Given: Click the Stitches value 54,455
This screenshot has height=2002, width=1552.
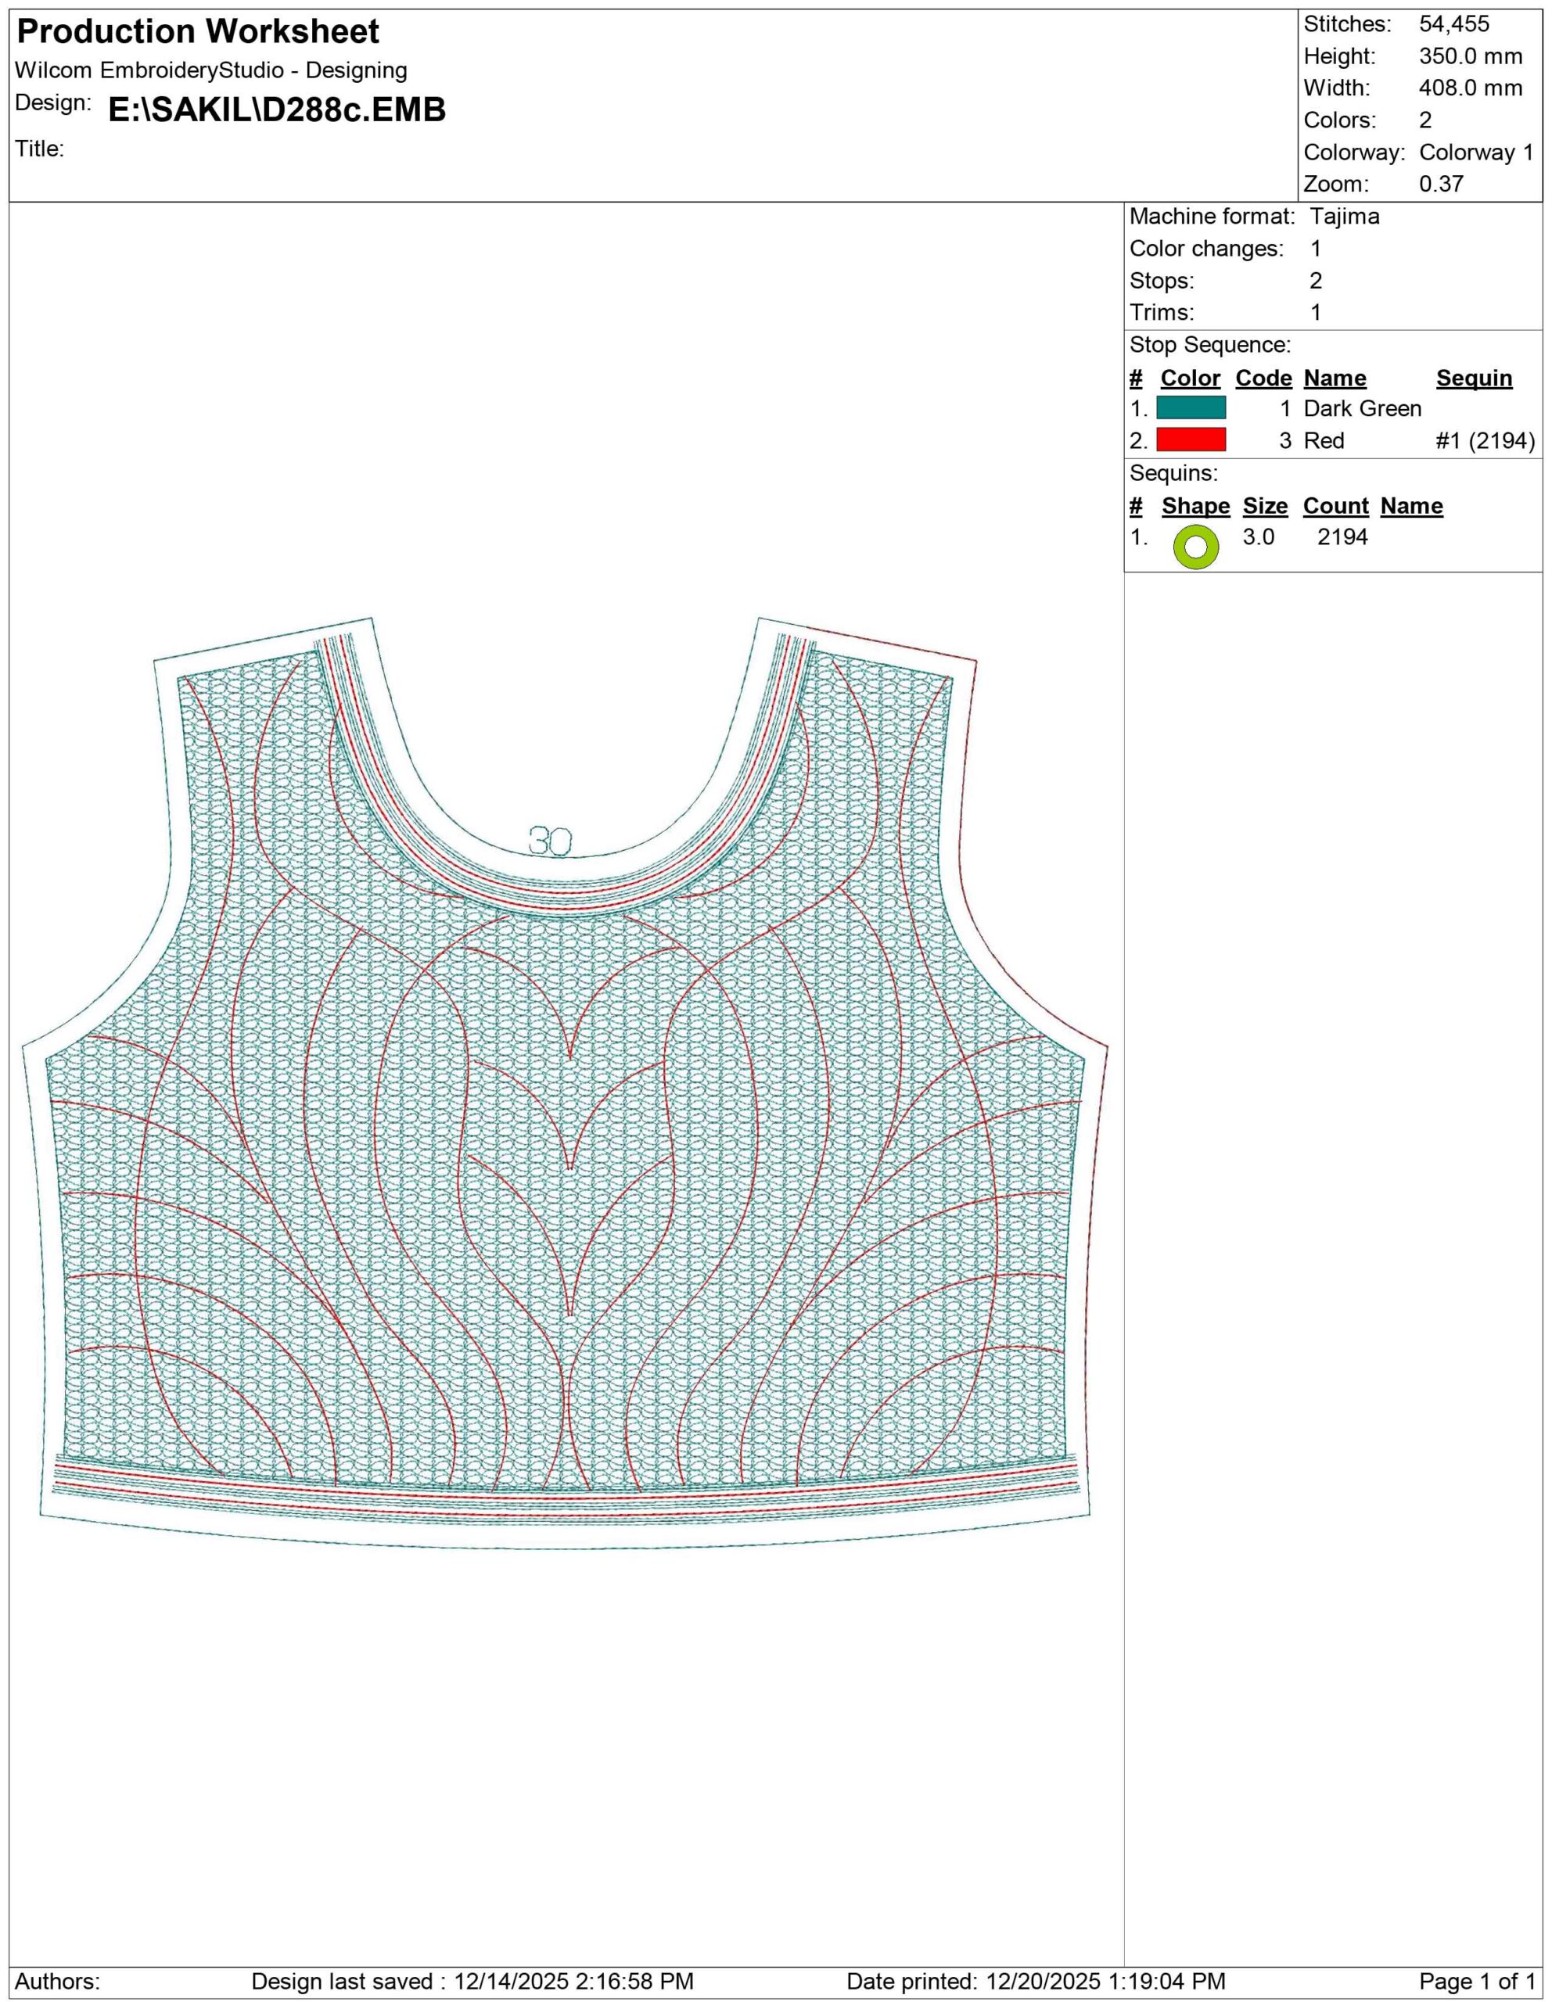Looking at the screenshot, I should click(x=1454, y=23).
